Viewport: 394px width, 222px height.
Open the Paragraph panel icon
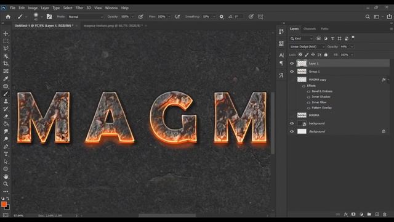click(281, 63)
